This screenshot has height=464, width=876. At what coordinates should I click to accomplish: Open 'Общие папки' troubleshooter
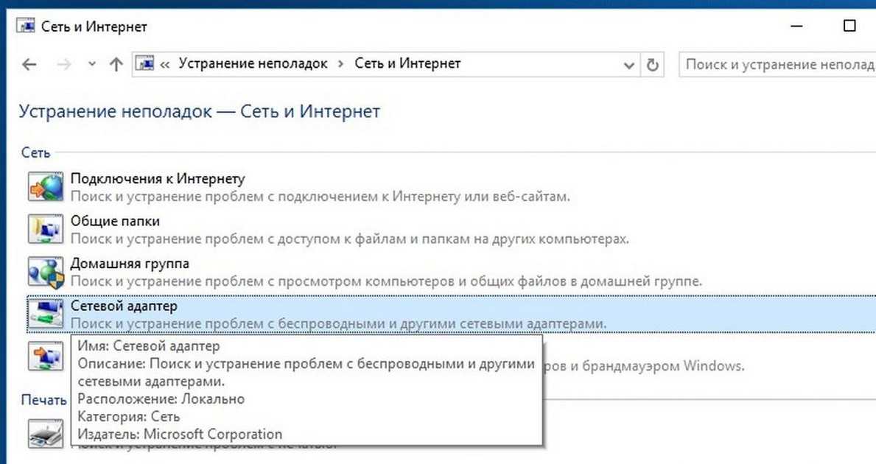pos(115,221)
